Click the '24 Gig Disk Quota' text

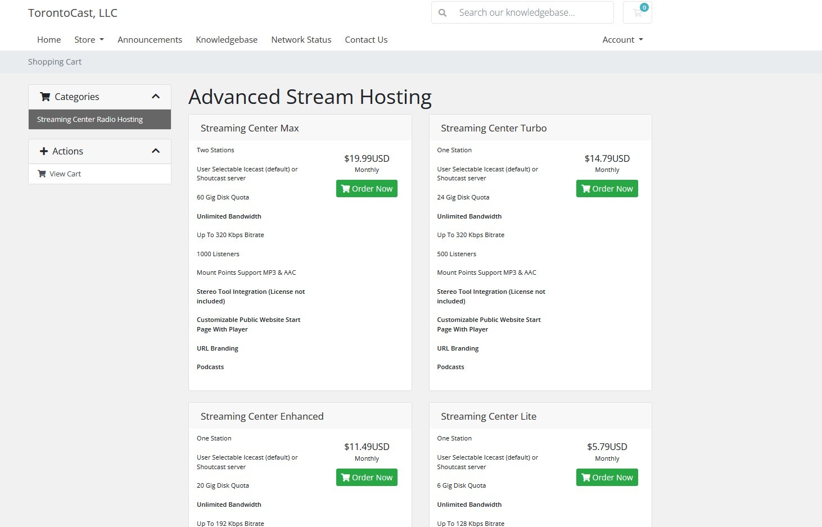tap(463, 197)
